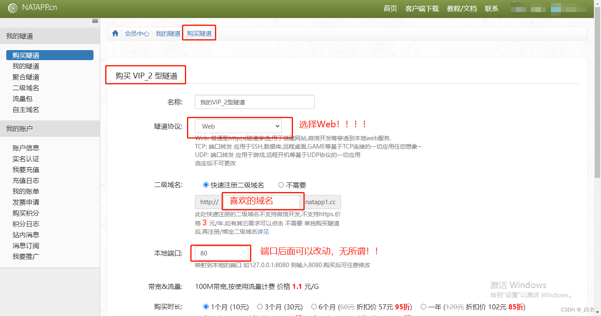Open 消息订阅 in the sidebar
Image resolution: width=601 pixels, height=316 pixels.
26,245
